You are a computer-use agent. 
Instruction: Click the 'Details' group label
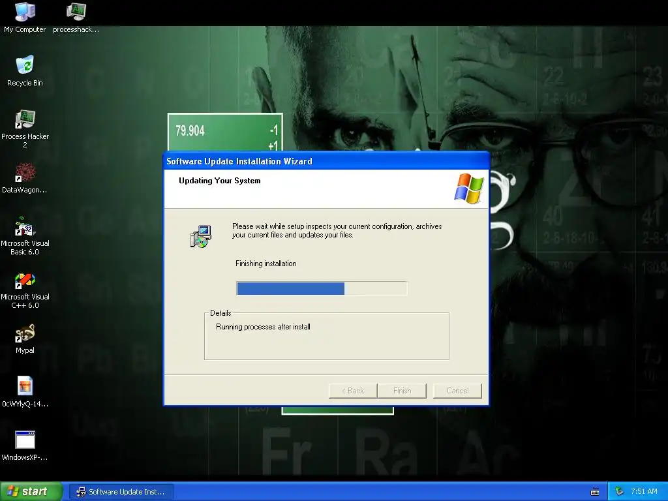[220, 313]
